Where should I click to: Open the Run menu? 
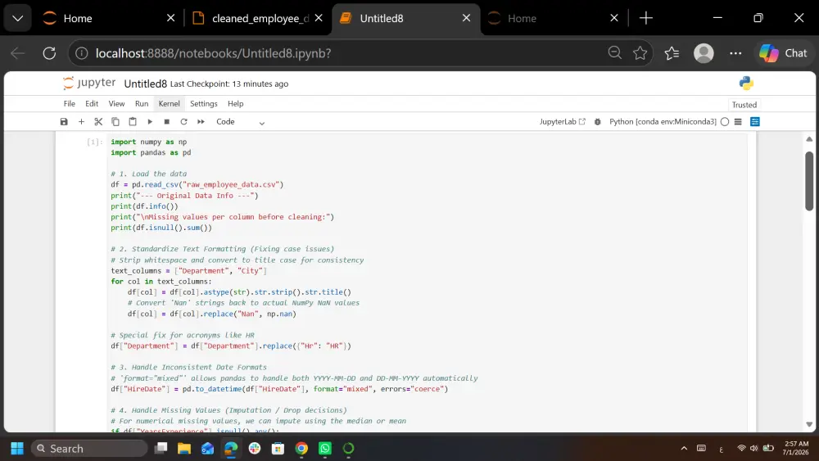142,103
